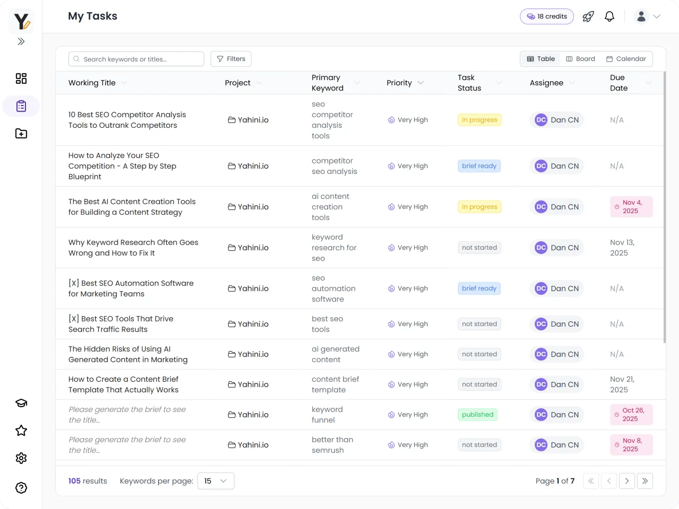
Task: Open the notifications bell
Action: [609, 16]
